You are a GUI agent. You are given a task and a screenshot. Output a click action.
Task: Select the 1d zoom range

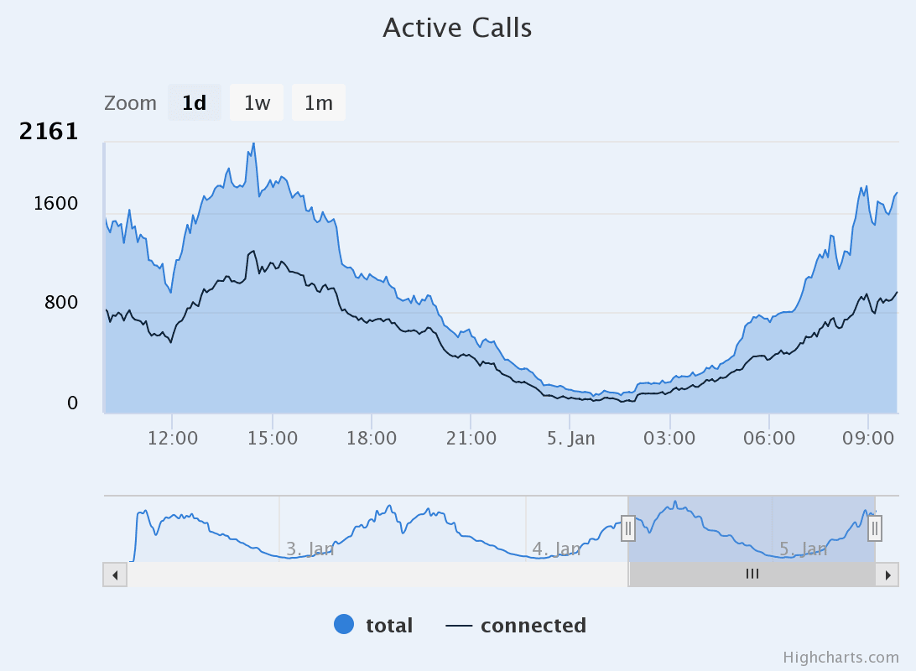(195, 103)
